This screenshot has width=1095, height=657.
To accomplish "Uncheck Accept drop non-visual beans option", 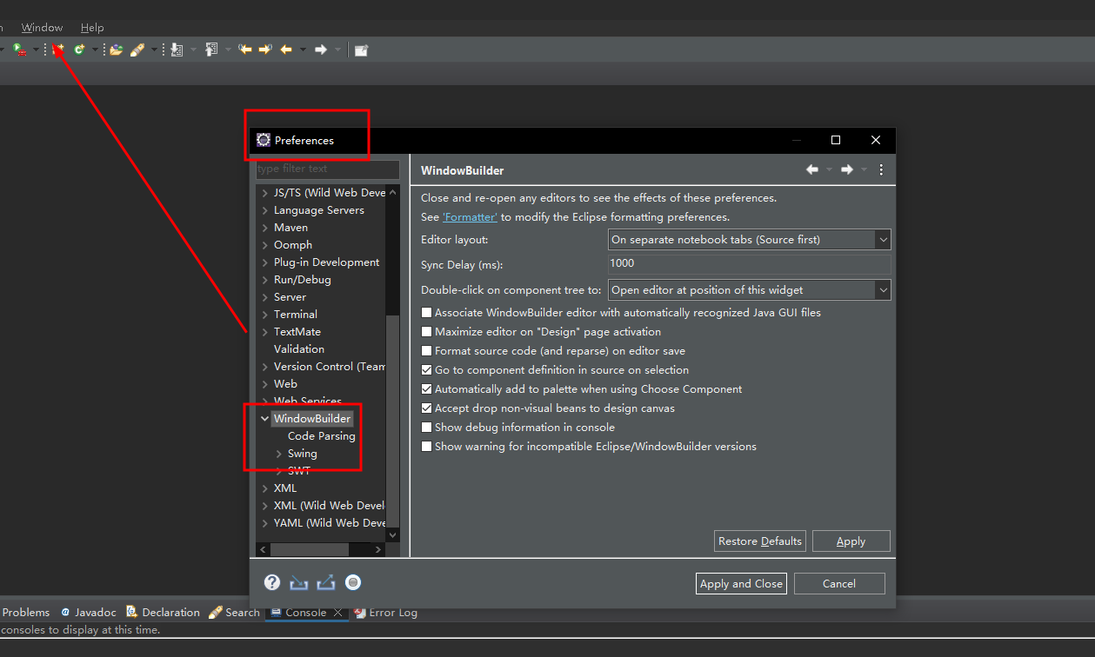I will coord(426,408).
